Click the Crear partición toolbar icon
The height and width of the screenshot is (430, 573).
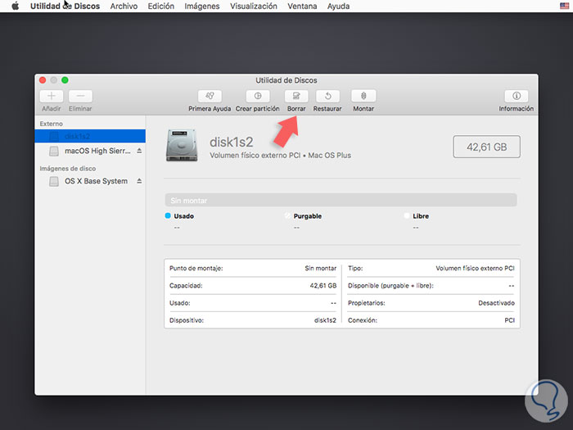258,96
